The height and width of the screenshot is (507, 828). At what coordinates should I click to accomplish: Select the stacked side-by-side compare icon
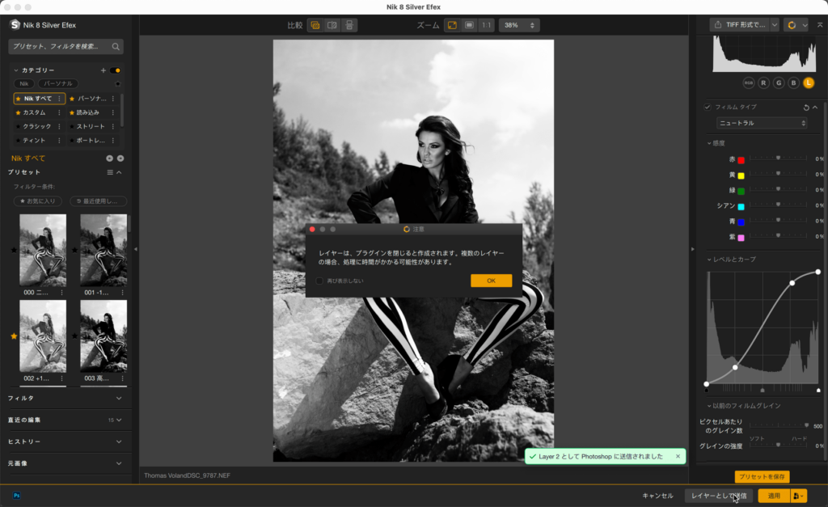point(349,25)
